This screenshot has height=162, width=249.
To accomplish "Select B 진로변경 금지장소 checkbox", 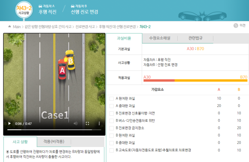I will [x=112, y=128].
